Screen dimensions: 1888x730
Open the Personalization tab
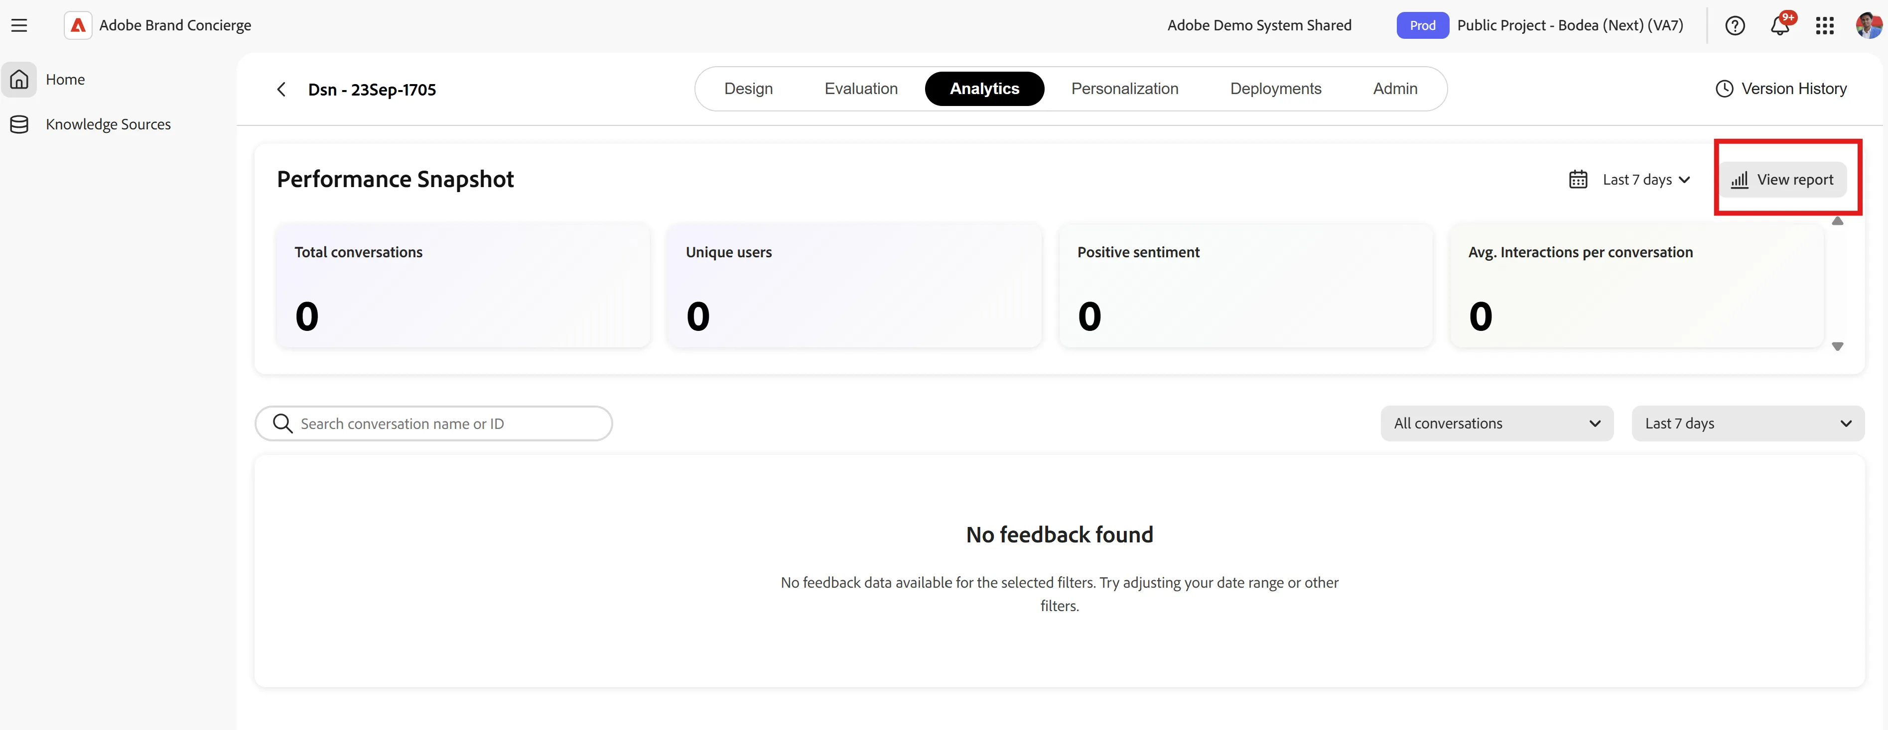pyautogui.click(x=1124, y=89)
